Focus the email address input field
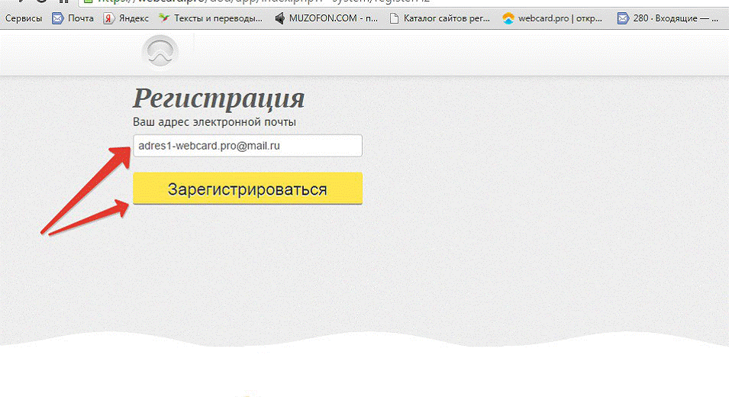The image size is (729, 397). (247, 146)
